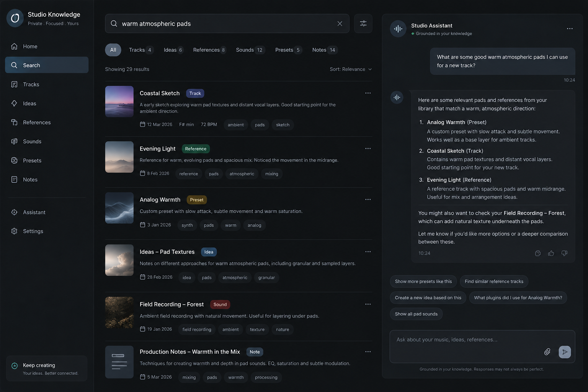Open Sounds in the sidebar
Image resolution: width=588 pixels, height=392 pixels.
click(47, 141)
